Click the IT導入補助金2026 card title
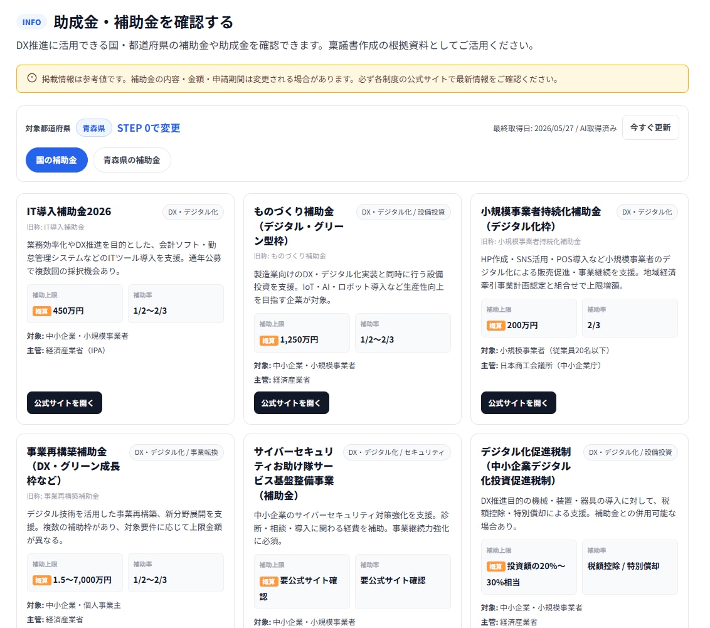The height and width of the screenshot is (628, 710). coord(69,211)
